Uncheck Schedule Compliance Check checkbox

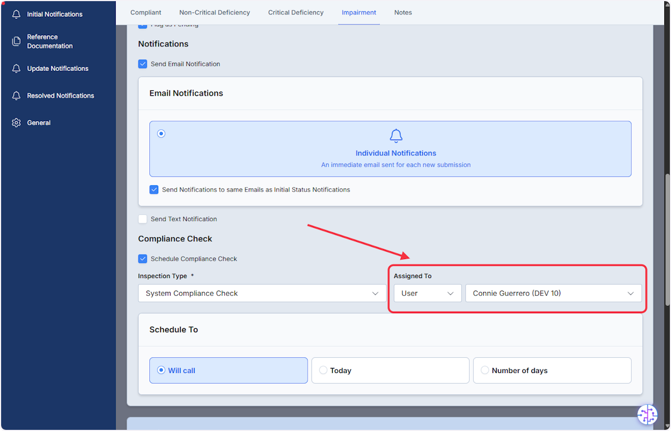(x=143, y=259)
